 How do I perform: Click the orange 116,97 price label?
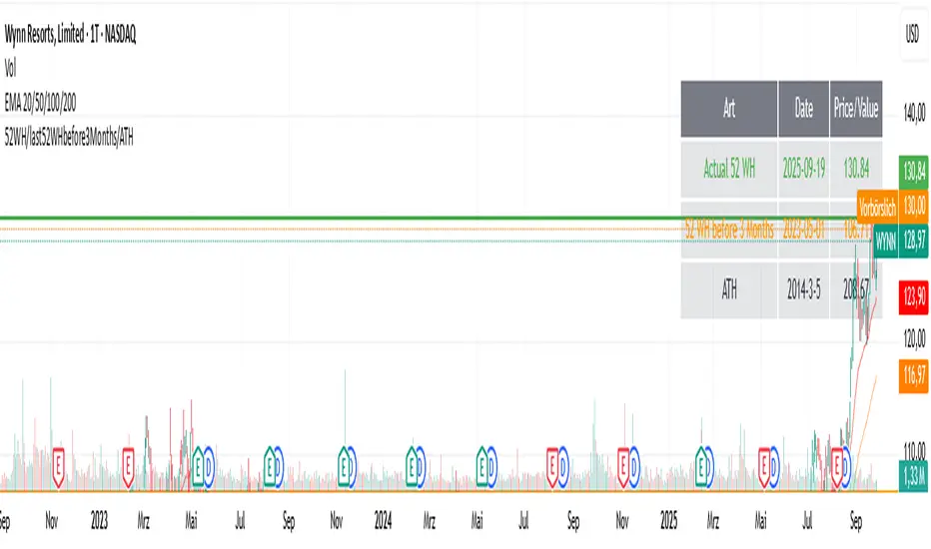tap(913, 375)
